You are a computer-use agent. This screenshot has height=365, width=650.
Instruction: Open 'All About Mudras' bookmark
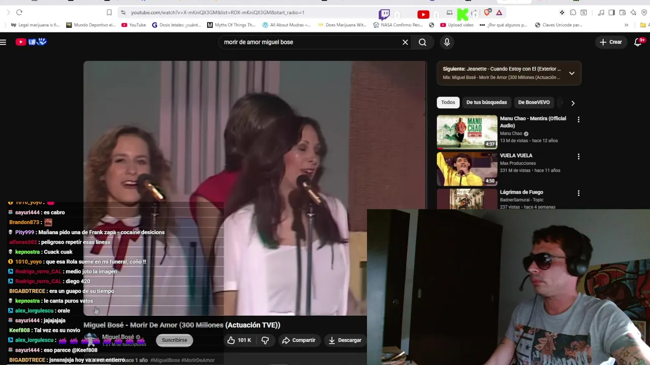pyautogui.click(x=286, y=25)
